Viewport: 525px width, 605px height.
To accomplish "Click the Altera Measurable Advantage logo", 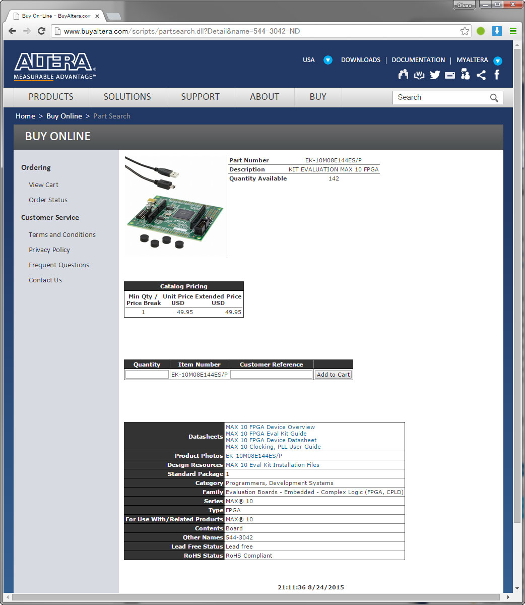I will pos(55,66).
